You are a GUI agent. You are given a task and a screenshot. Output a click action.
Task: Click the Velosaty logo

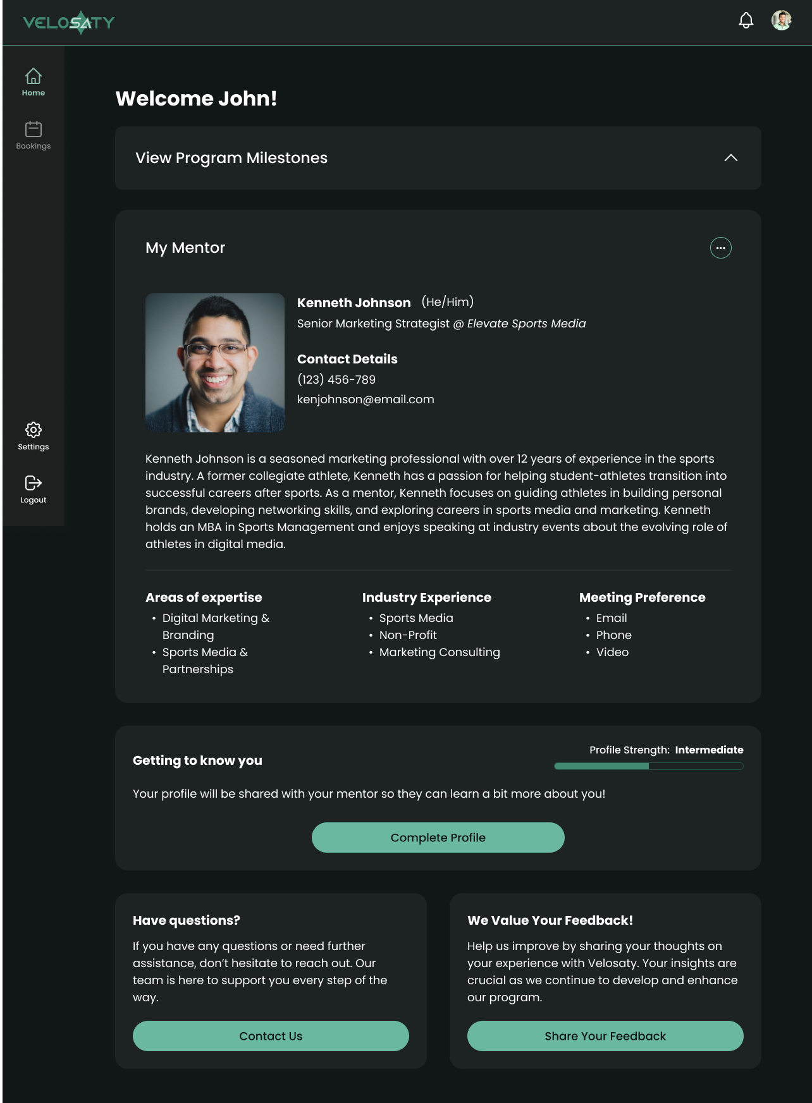click(68, 22)
